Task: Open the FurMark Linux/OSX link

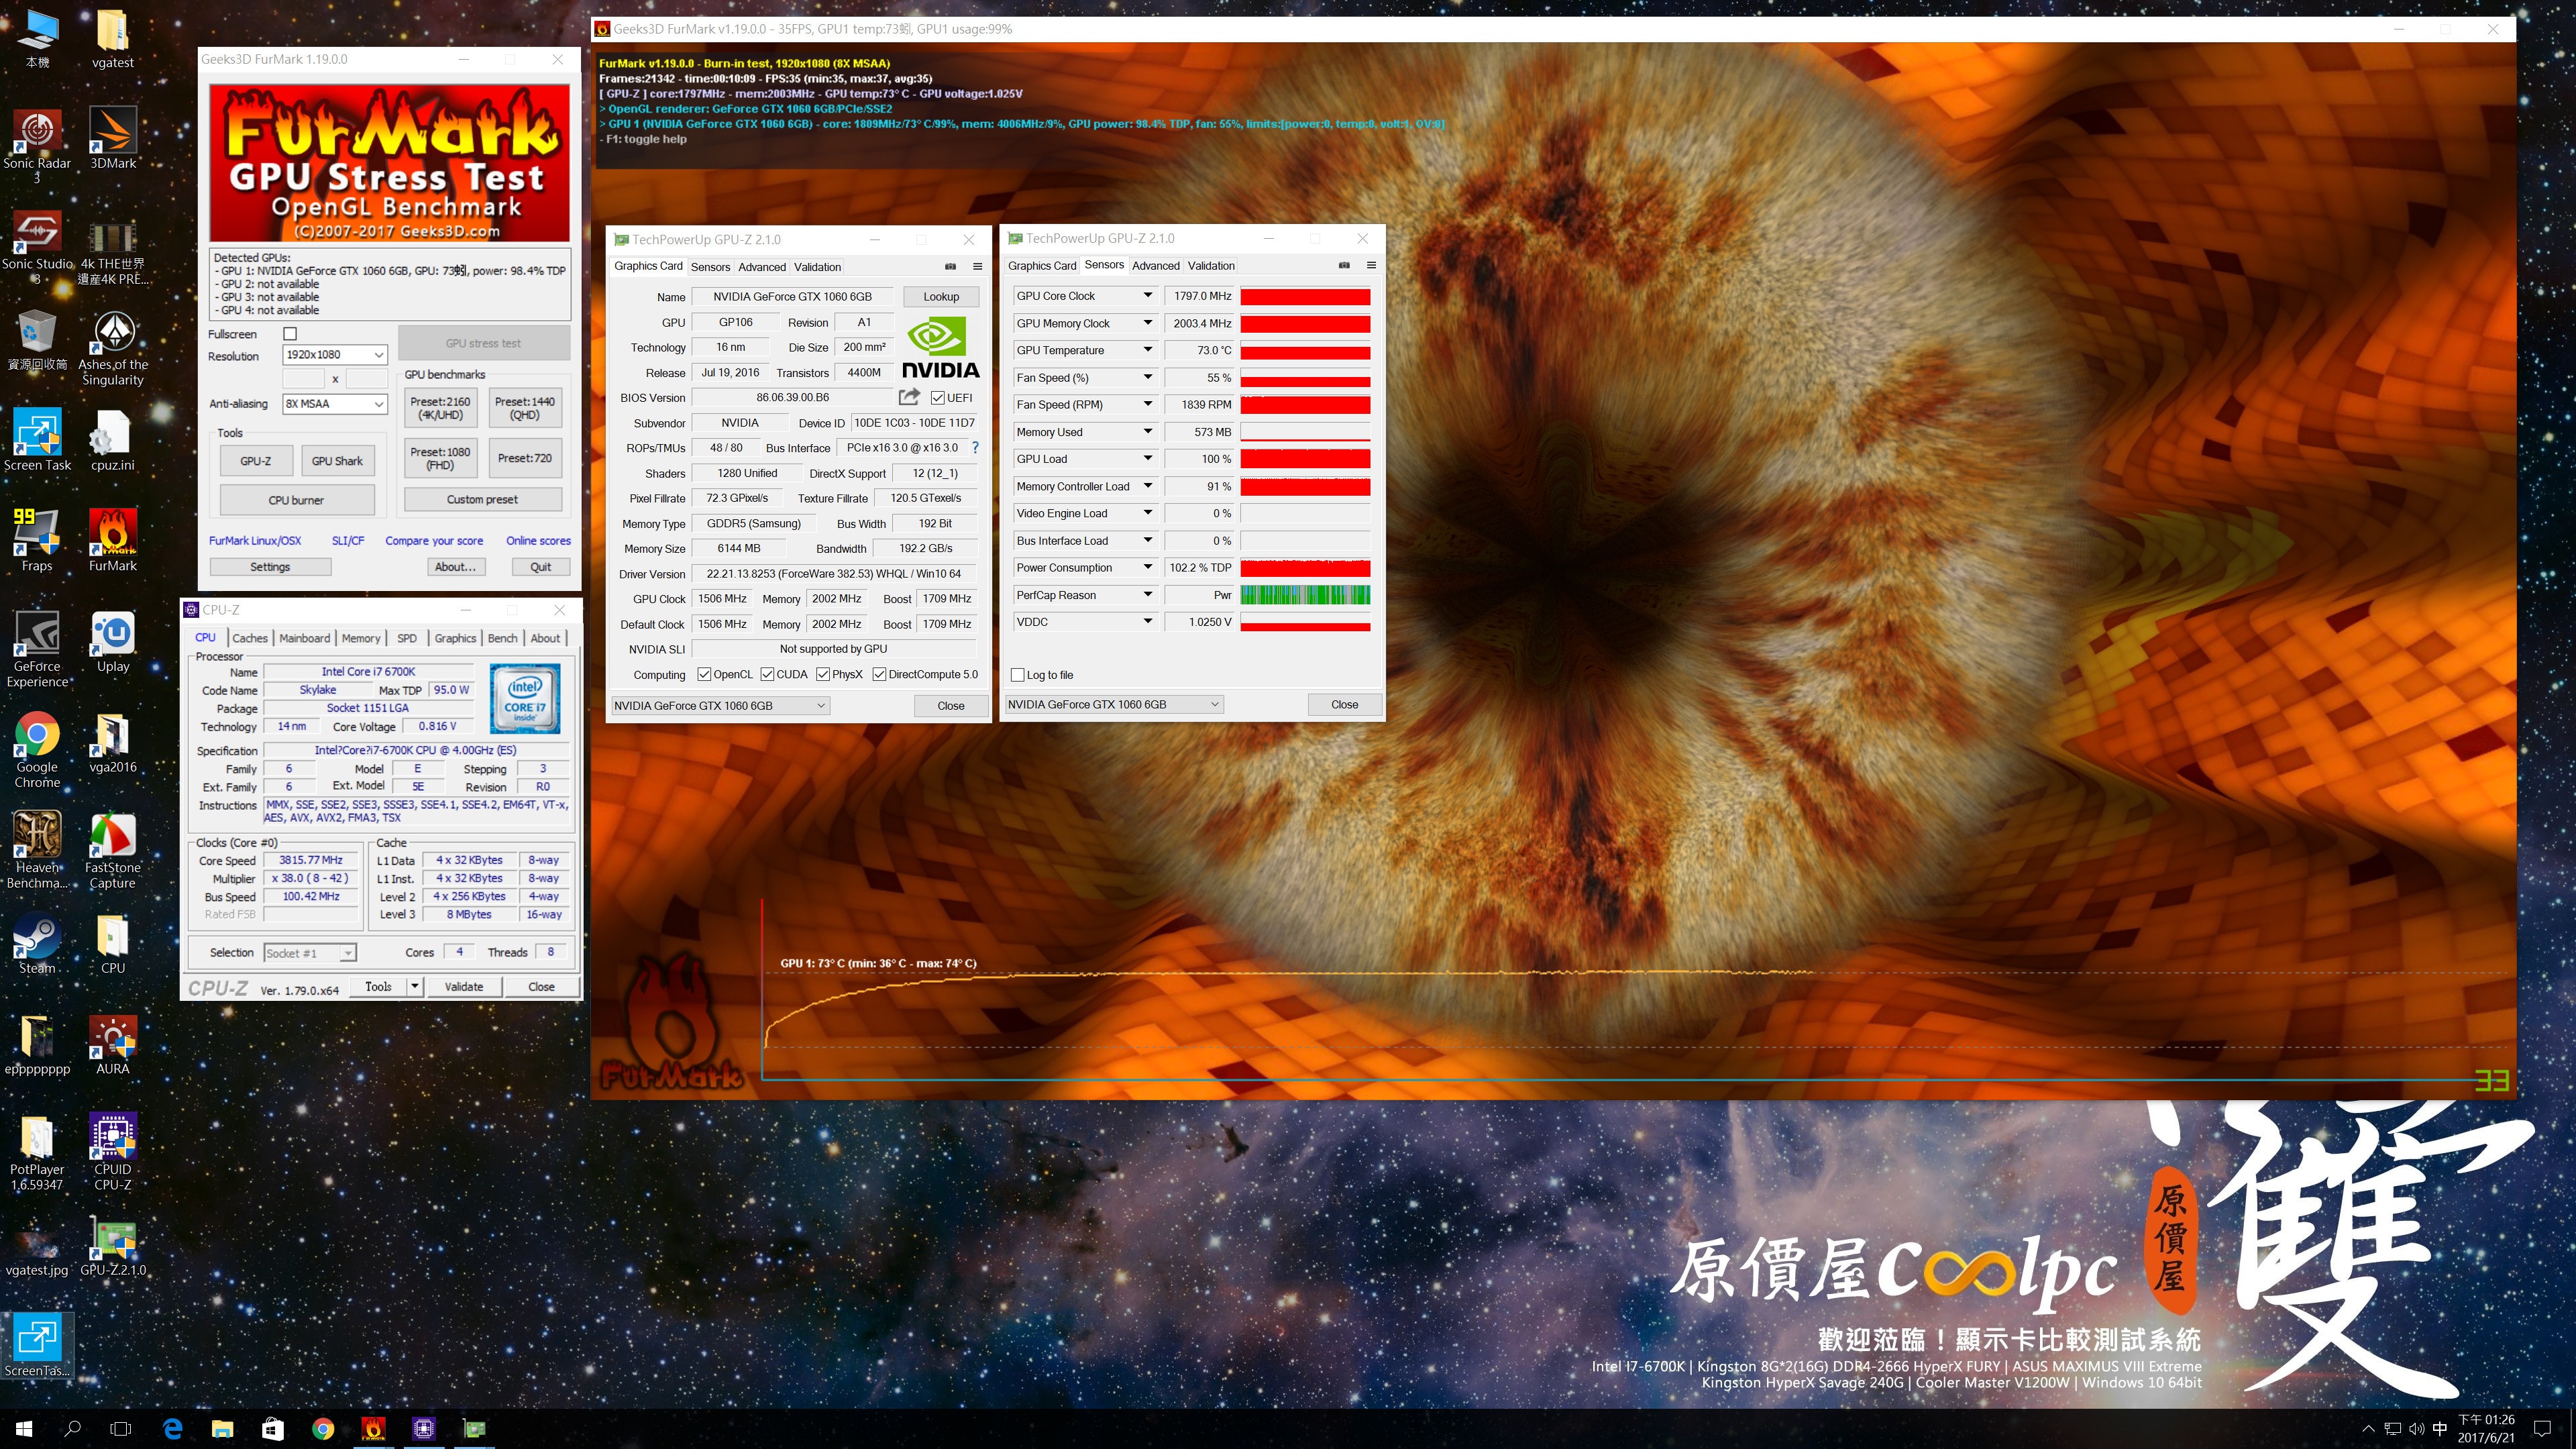Action: pyautogui.click(x=255, y=541)
